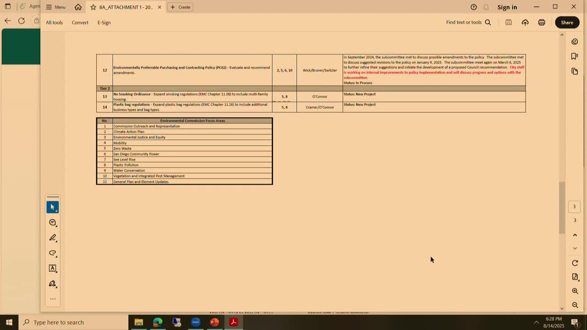This screenshot has width=587, height=330.
Task: Open the E-Sign menu
Action: [104, 22]
